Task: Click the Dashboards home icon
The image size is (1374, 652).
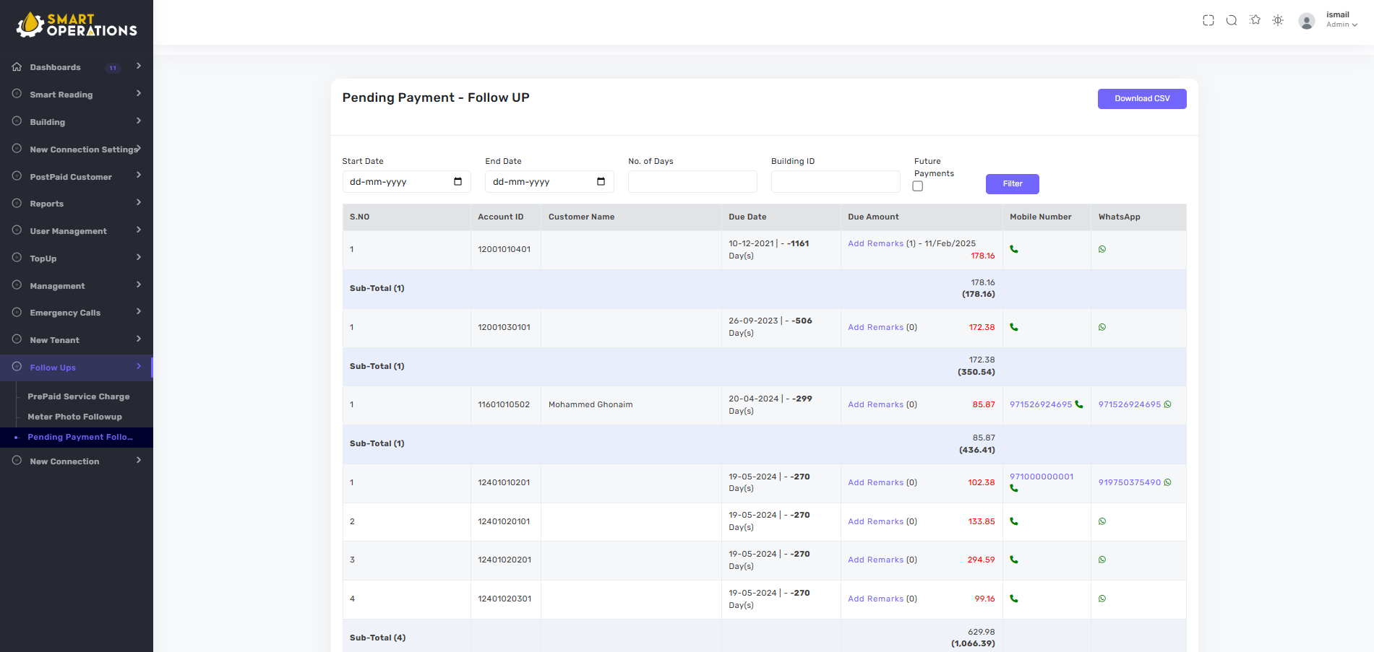Action: pyautogui.click(x=17, y=66)
